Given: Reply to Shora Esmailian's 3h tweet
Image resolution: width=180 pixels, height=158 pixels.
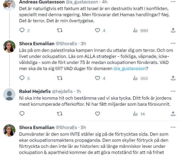Looking at the screenshot, I should (x=22, y=78).
